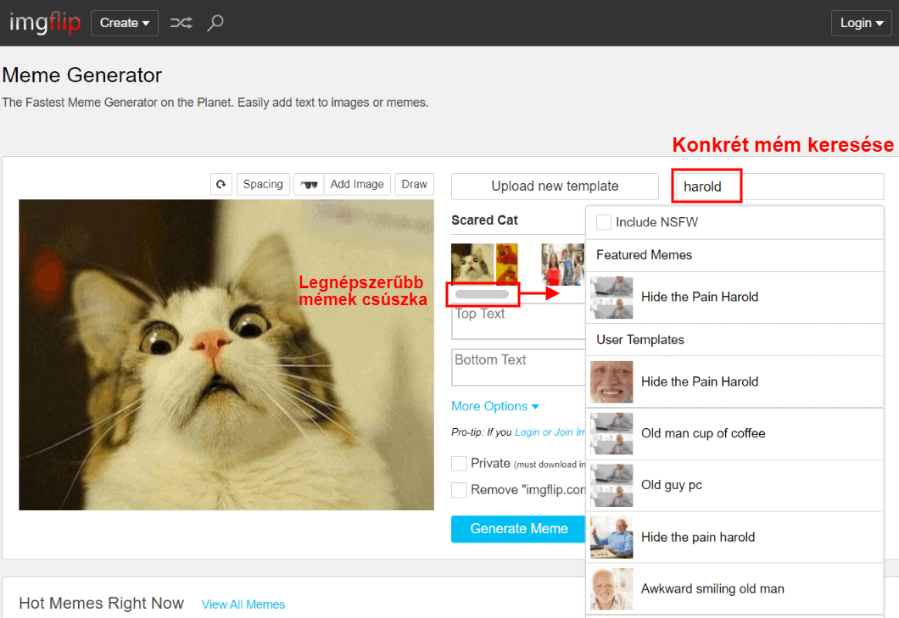Open search via magnifying glass icon

point(215,23)
